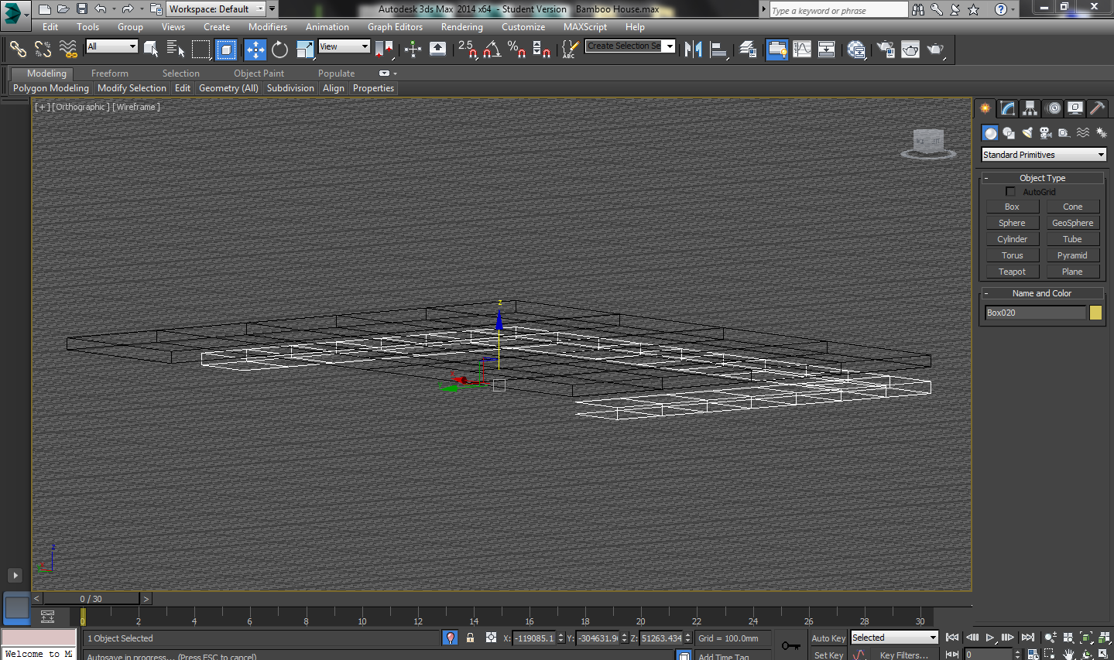The width and height of the screenshot is (1114, 660).
Task: Choose the Rectangular Selection Region tool
Action: [x=201, y=50]
